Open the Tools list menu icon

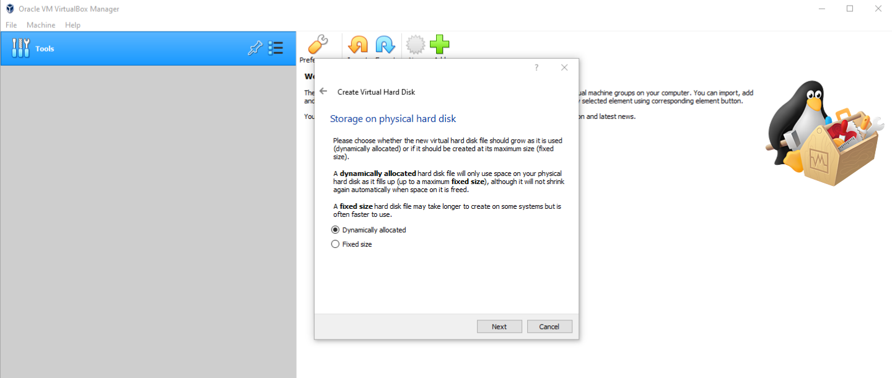[276, 48]
